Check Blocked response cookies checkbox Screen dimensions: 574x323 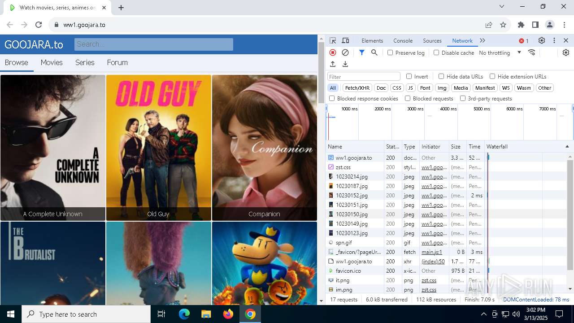pyautogui.click(x=332, y=98)
